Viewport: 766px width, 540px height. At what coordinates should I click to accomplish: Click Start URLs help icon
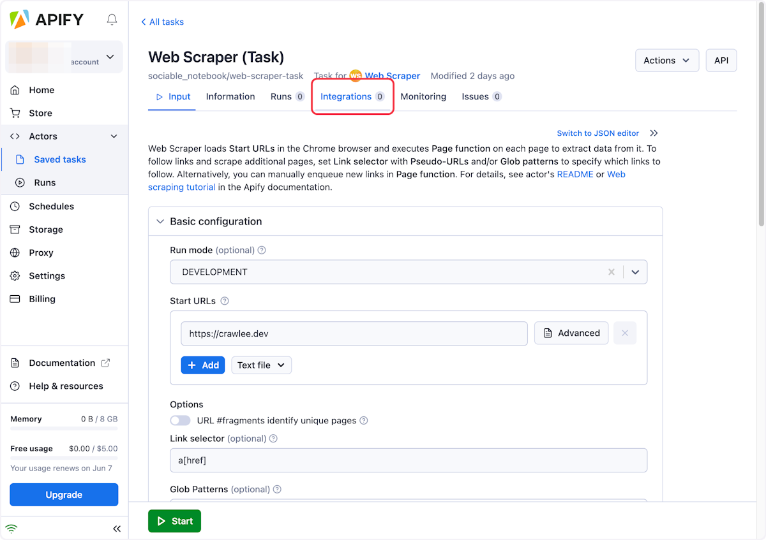pos(224,301)
